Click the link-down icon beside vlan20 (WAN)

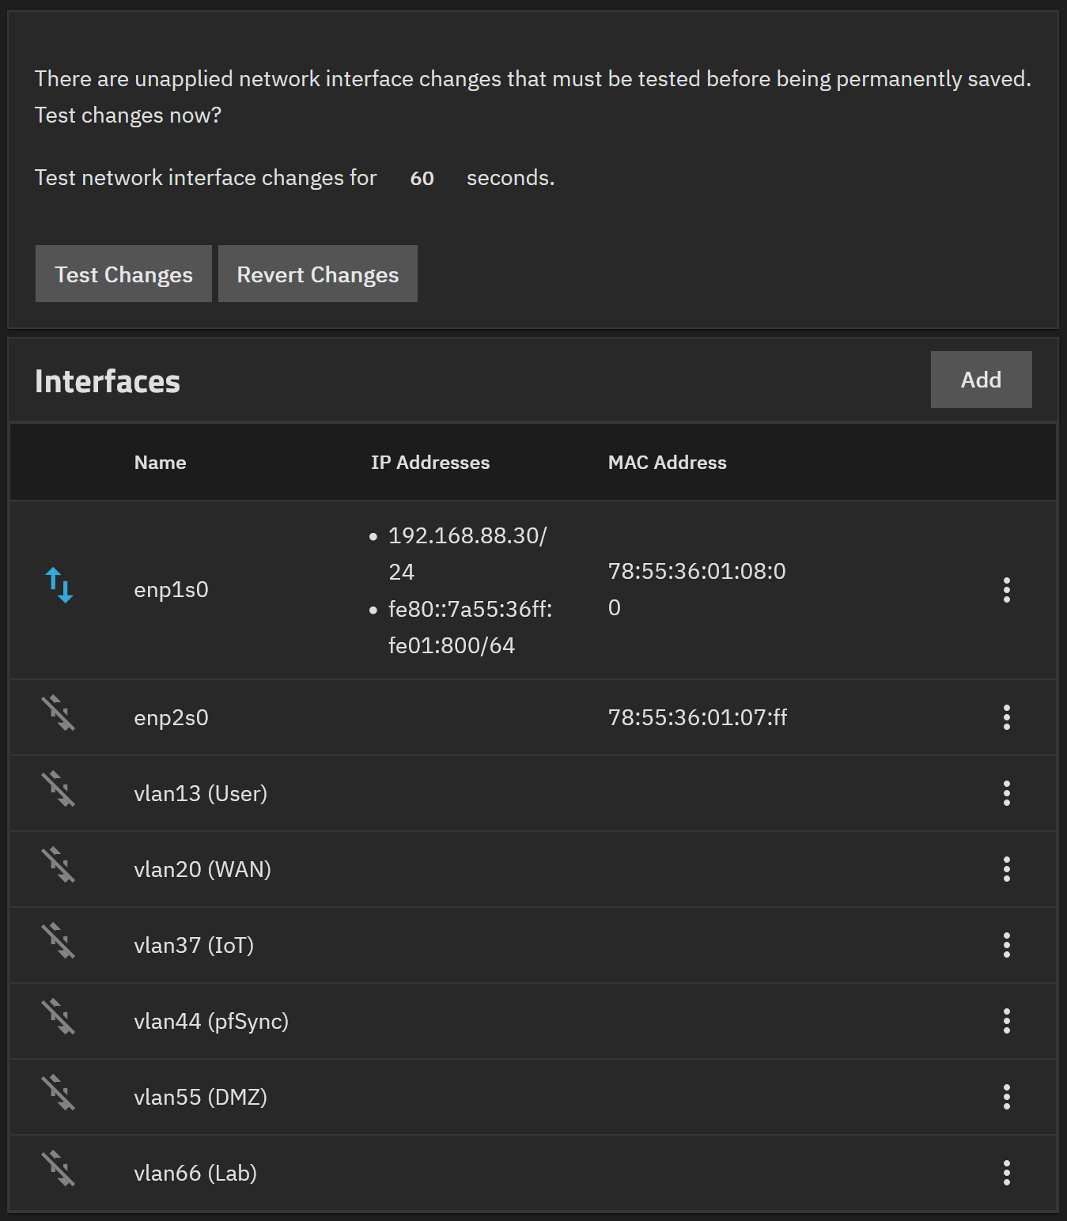click(x=59, y=864)
